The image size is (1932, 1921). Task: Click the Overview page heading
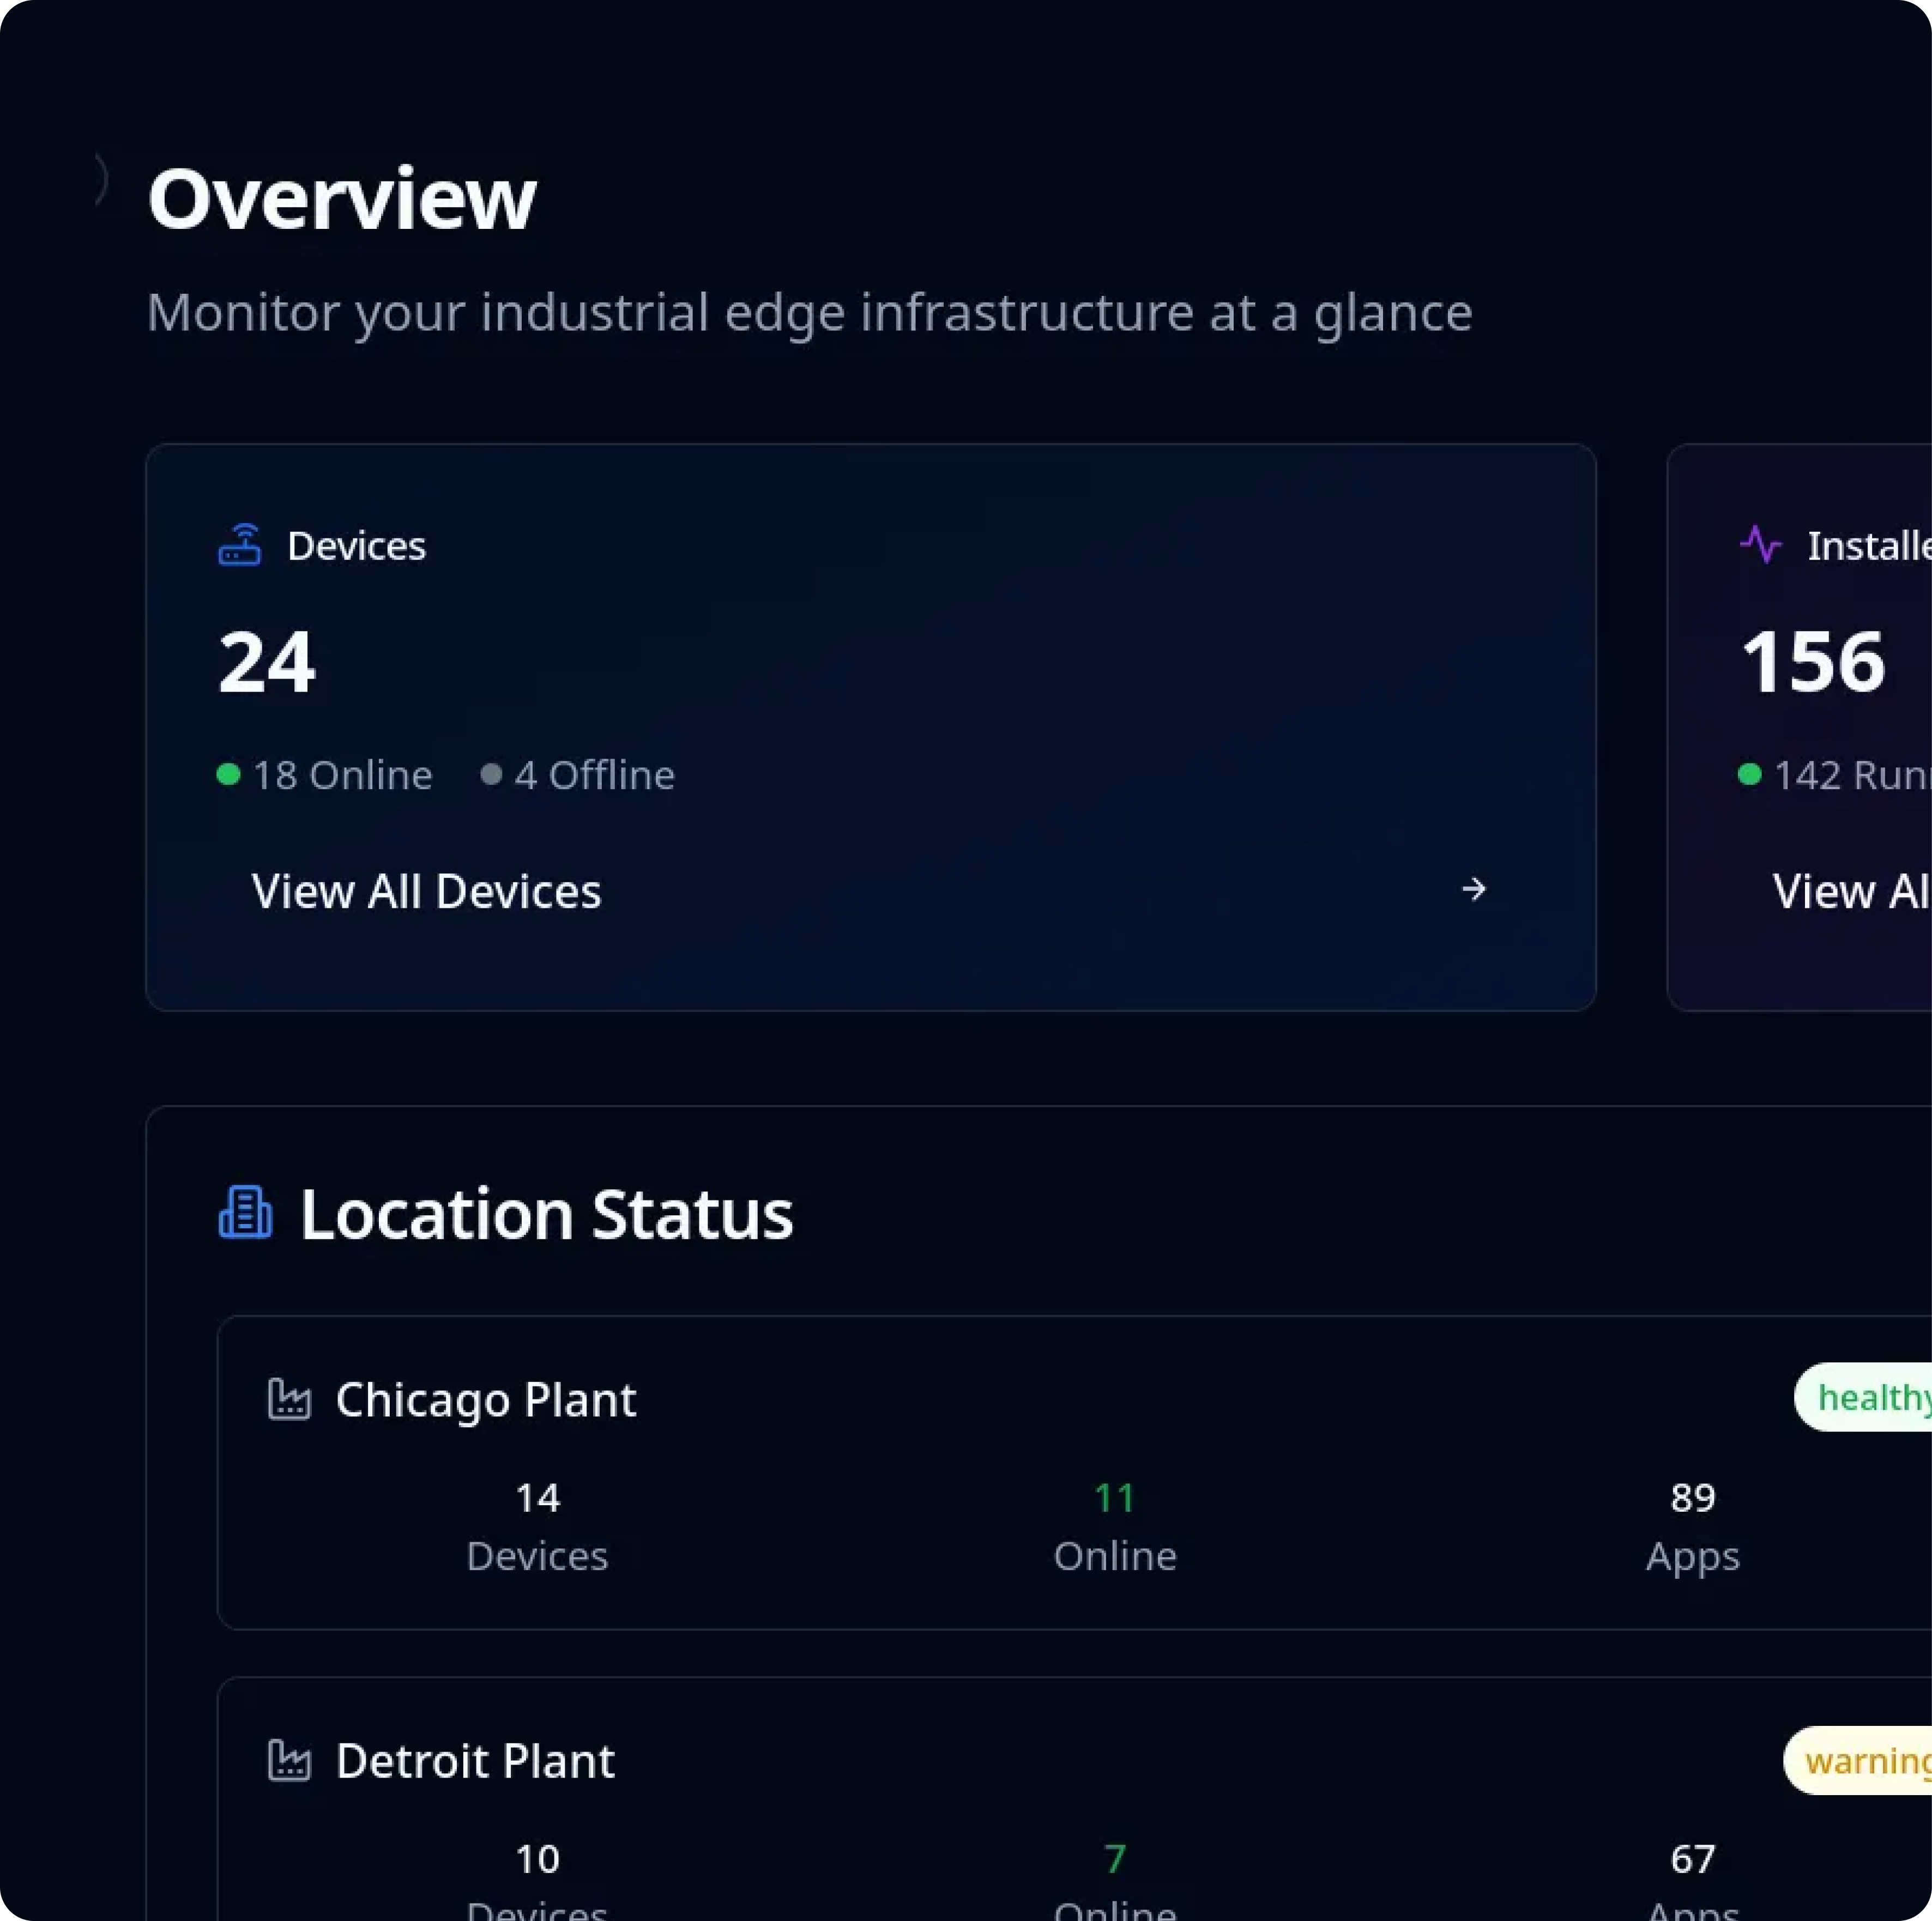click(342, 199)
